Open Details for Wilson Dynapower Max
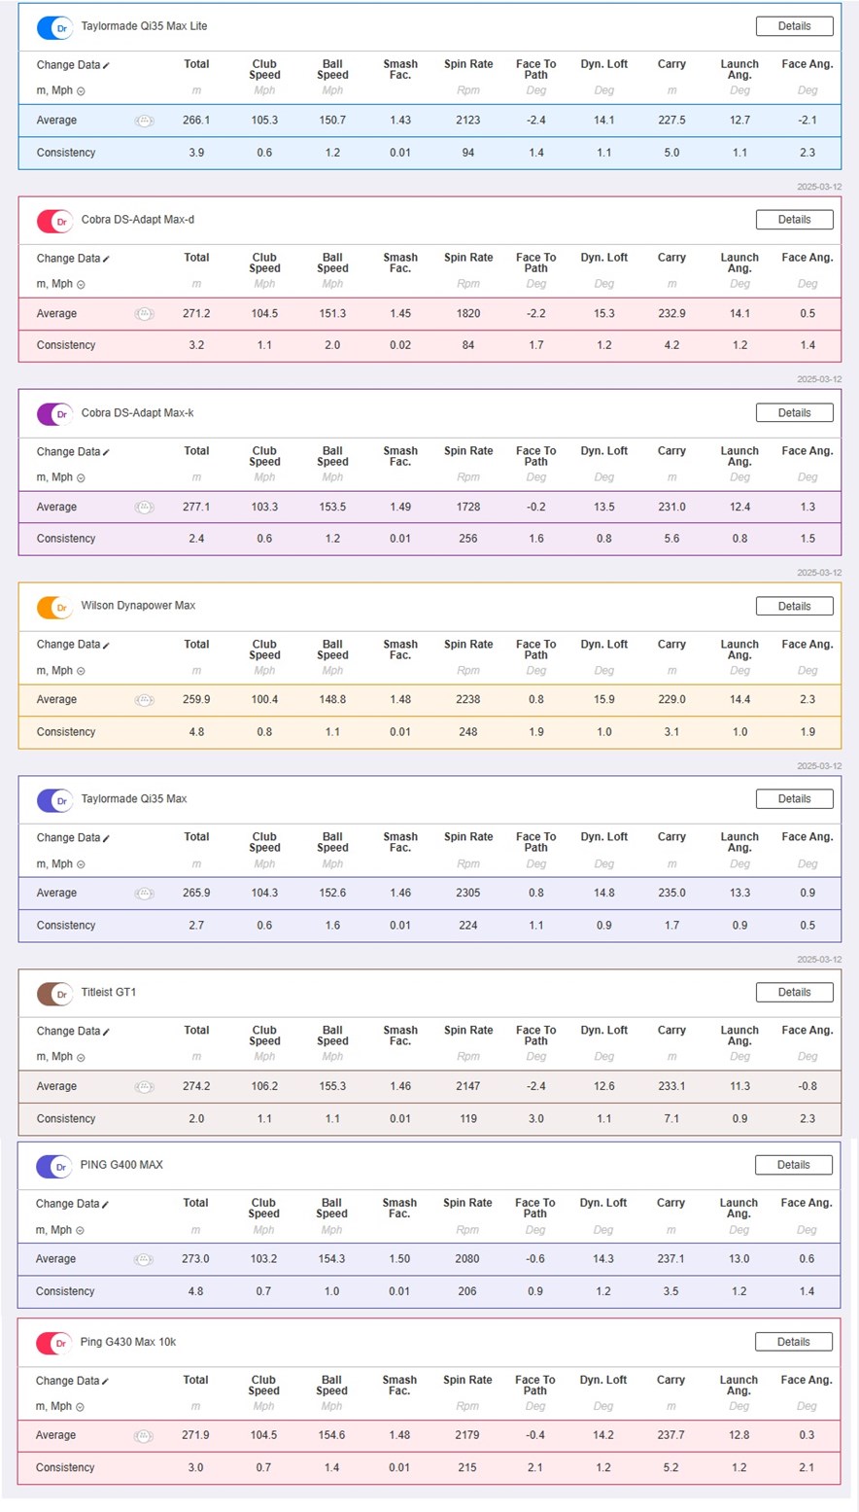 (x=794, y=606)
